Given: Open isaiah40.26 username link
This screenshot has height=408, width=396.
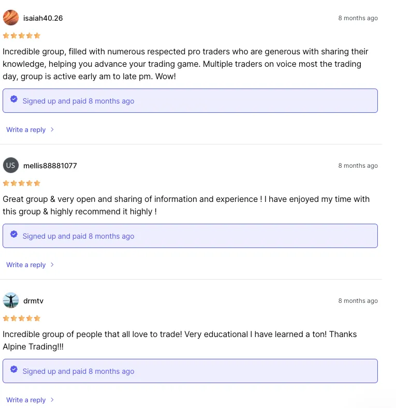Looking at the screenshot, I should [x=43, y=18].
